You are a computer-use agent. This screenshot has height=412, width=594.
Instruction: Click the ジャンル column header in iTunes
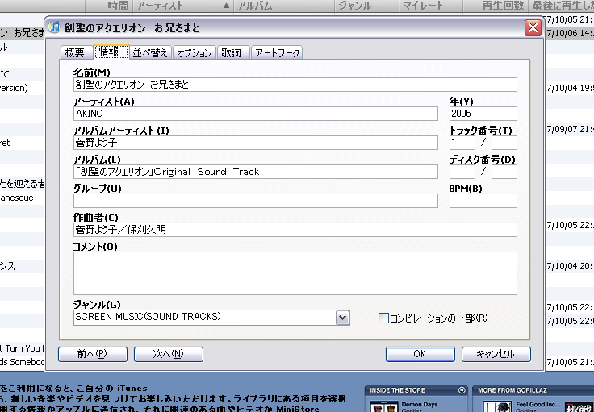coord(366,6)
